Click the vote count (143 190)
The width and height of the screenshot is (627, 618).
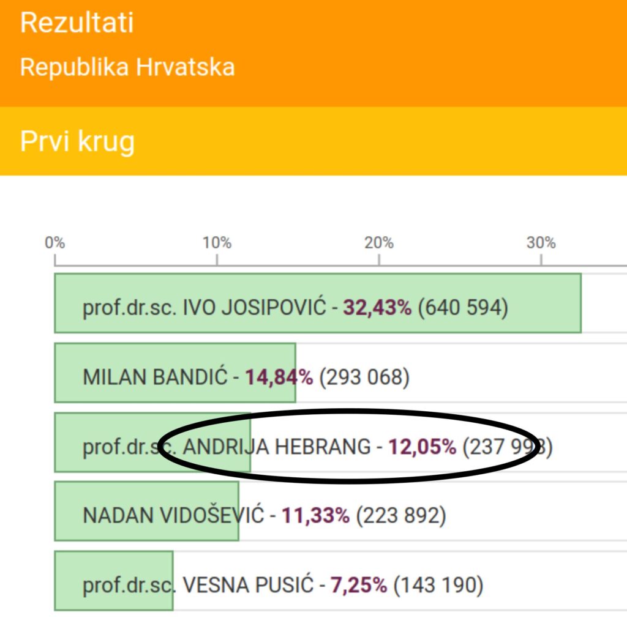[x=438, y=586]
